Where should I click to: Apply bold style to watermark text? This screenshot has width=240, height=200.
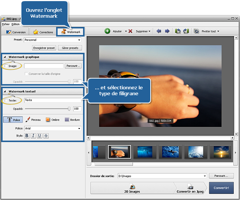[27, 136]
